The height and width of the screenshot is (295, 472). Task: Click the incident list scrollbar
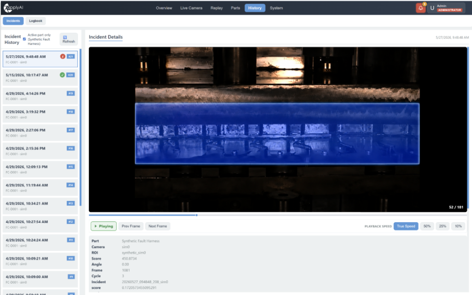[x=80, y=127]
